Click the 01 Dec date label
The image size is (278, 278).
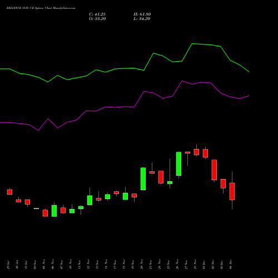click(x=204, y=265)
